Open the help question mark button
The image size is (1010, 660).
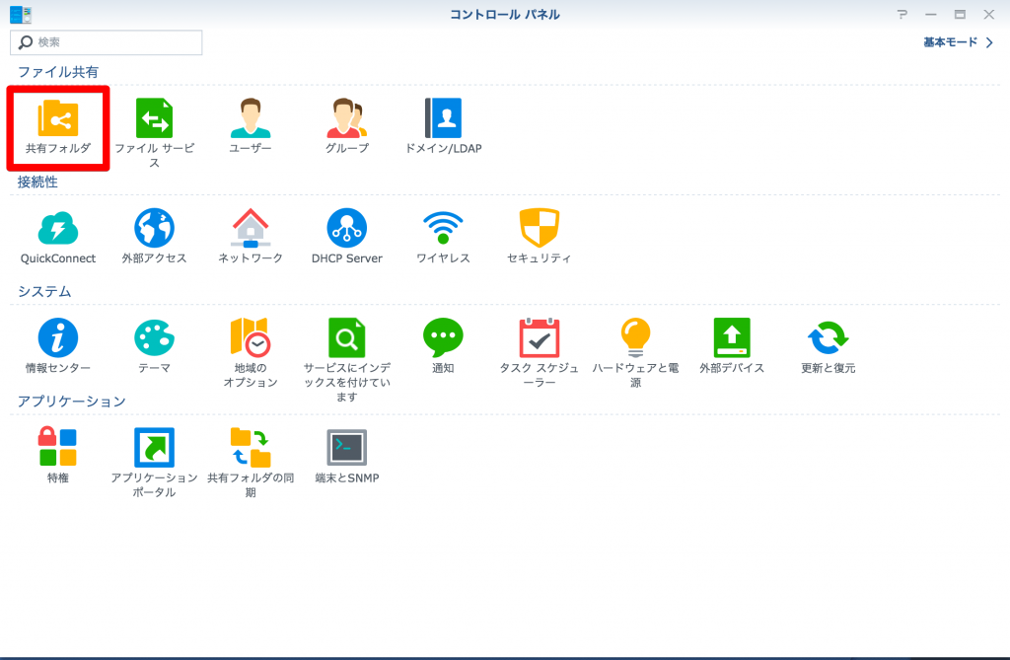(902, 14)
